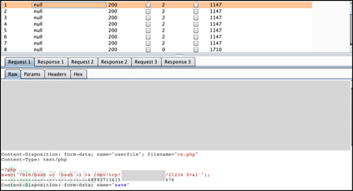Select result row number 3
The width and height of the screenshot is (353, 191).
(157, 17)
